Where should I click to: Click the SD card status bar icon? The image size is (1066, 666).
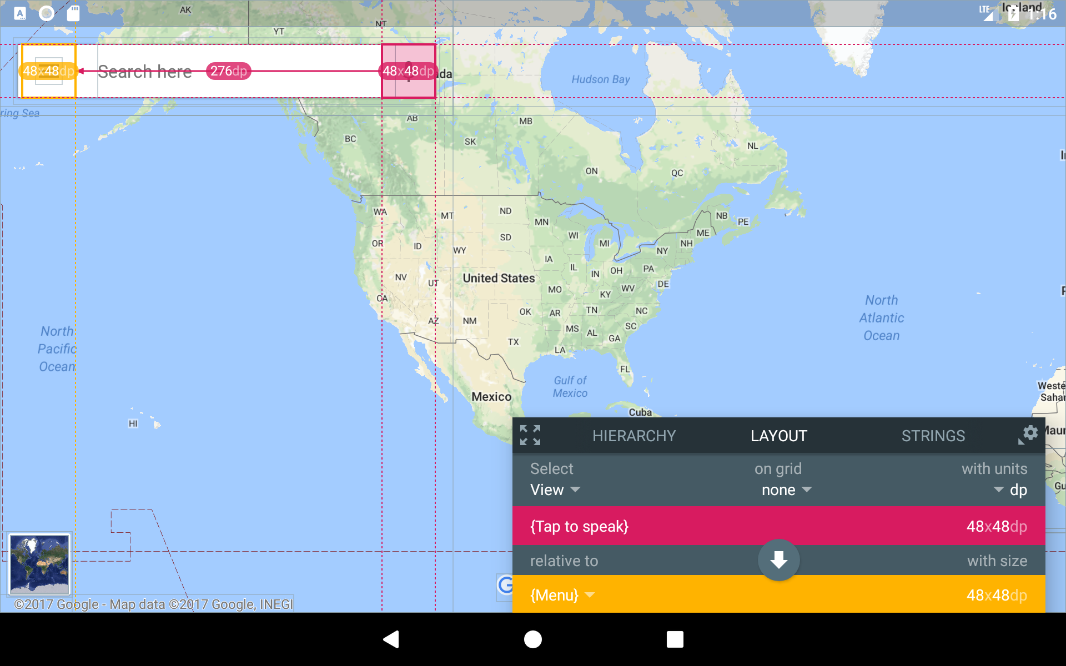73,13
